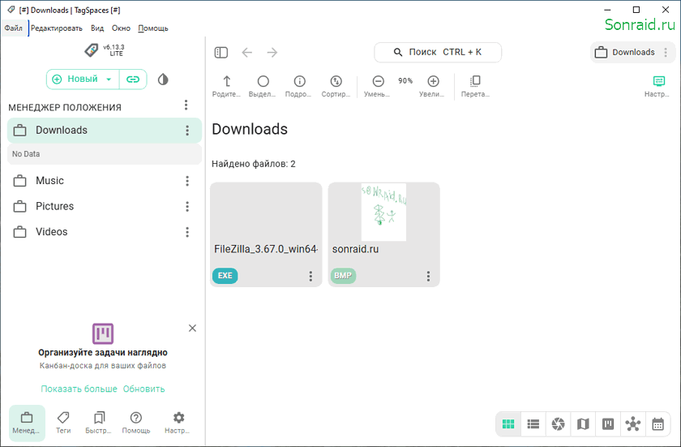Open the Файл menu
Screen dimensions: 681x447
pyautogui.click(x=14, y=28)
